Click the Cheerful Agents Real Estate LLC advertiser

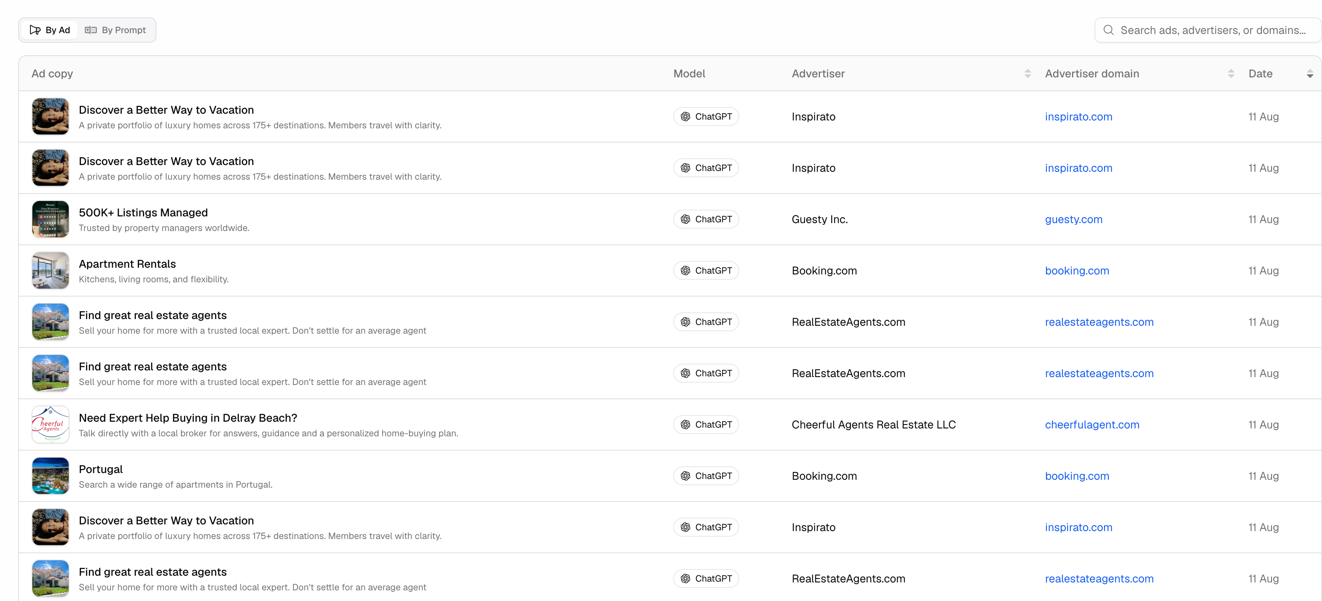[873, 424]
